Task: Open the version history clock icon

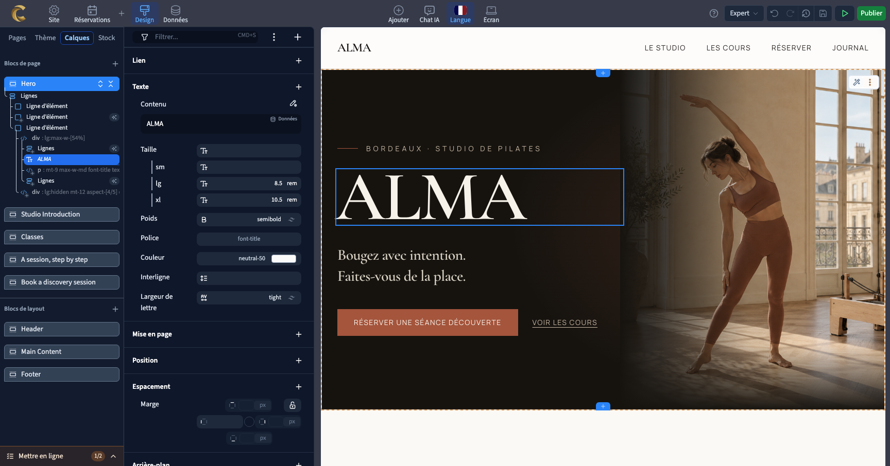Action: (806, 13)
